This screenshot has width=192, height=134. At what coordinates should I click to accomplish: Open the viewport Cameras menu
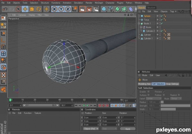pos(22,15)
